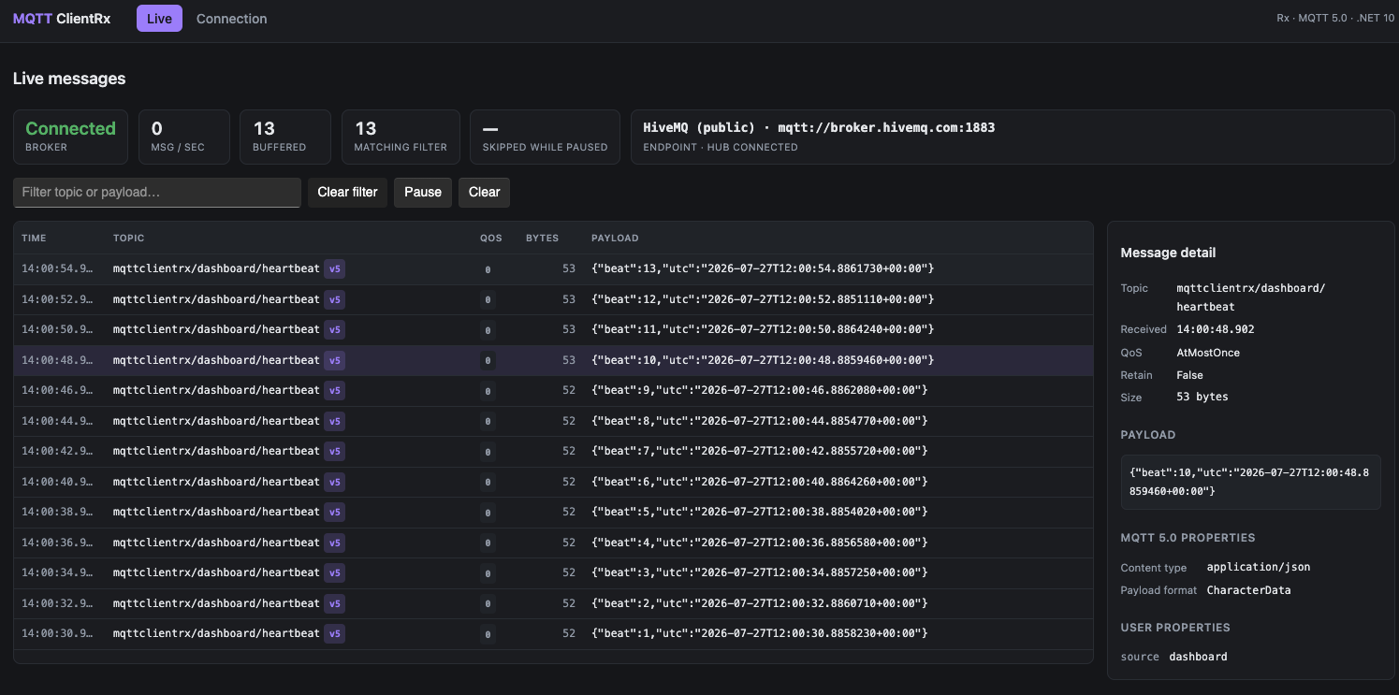Select the beat 2 message row
Screen dimensions: 1399x695
553,603
